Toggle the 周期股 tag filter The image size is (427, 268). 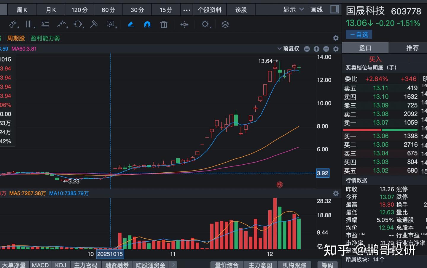click(x=16, y=38)
